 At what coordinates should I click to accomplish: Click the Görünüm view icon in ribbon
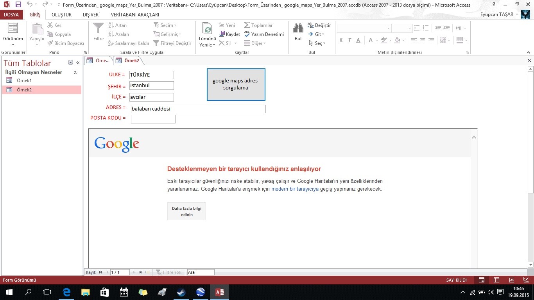pyautogui.click(x=13, y=29)
